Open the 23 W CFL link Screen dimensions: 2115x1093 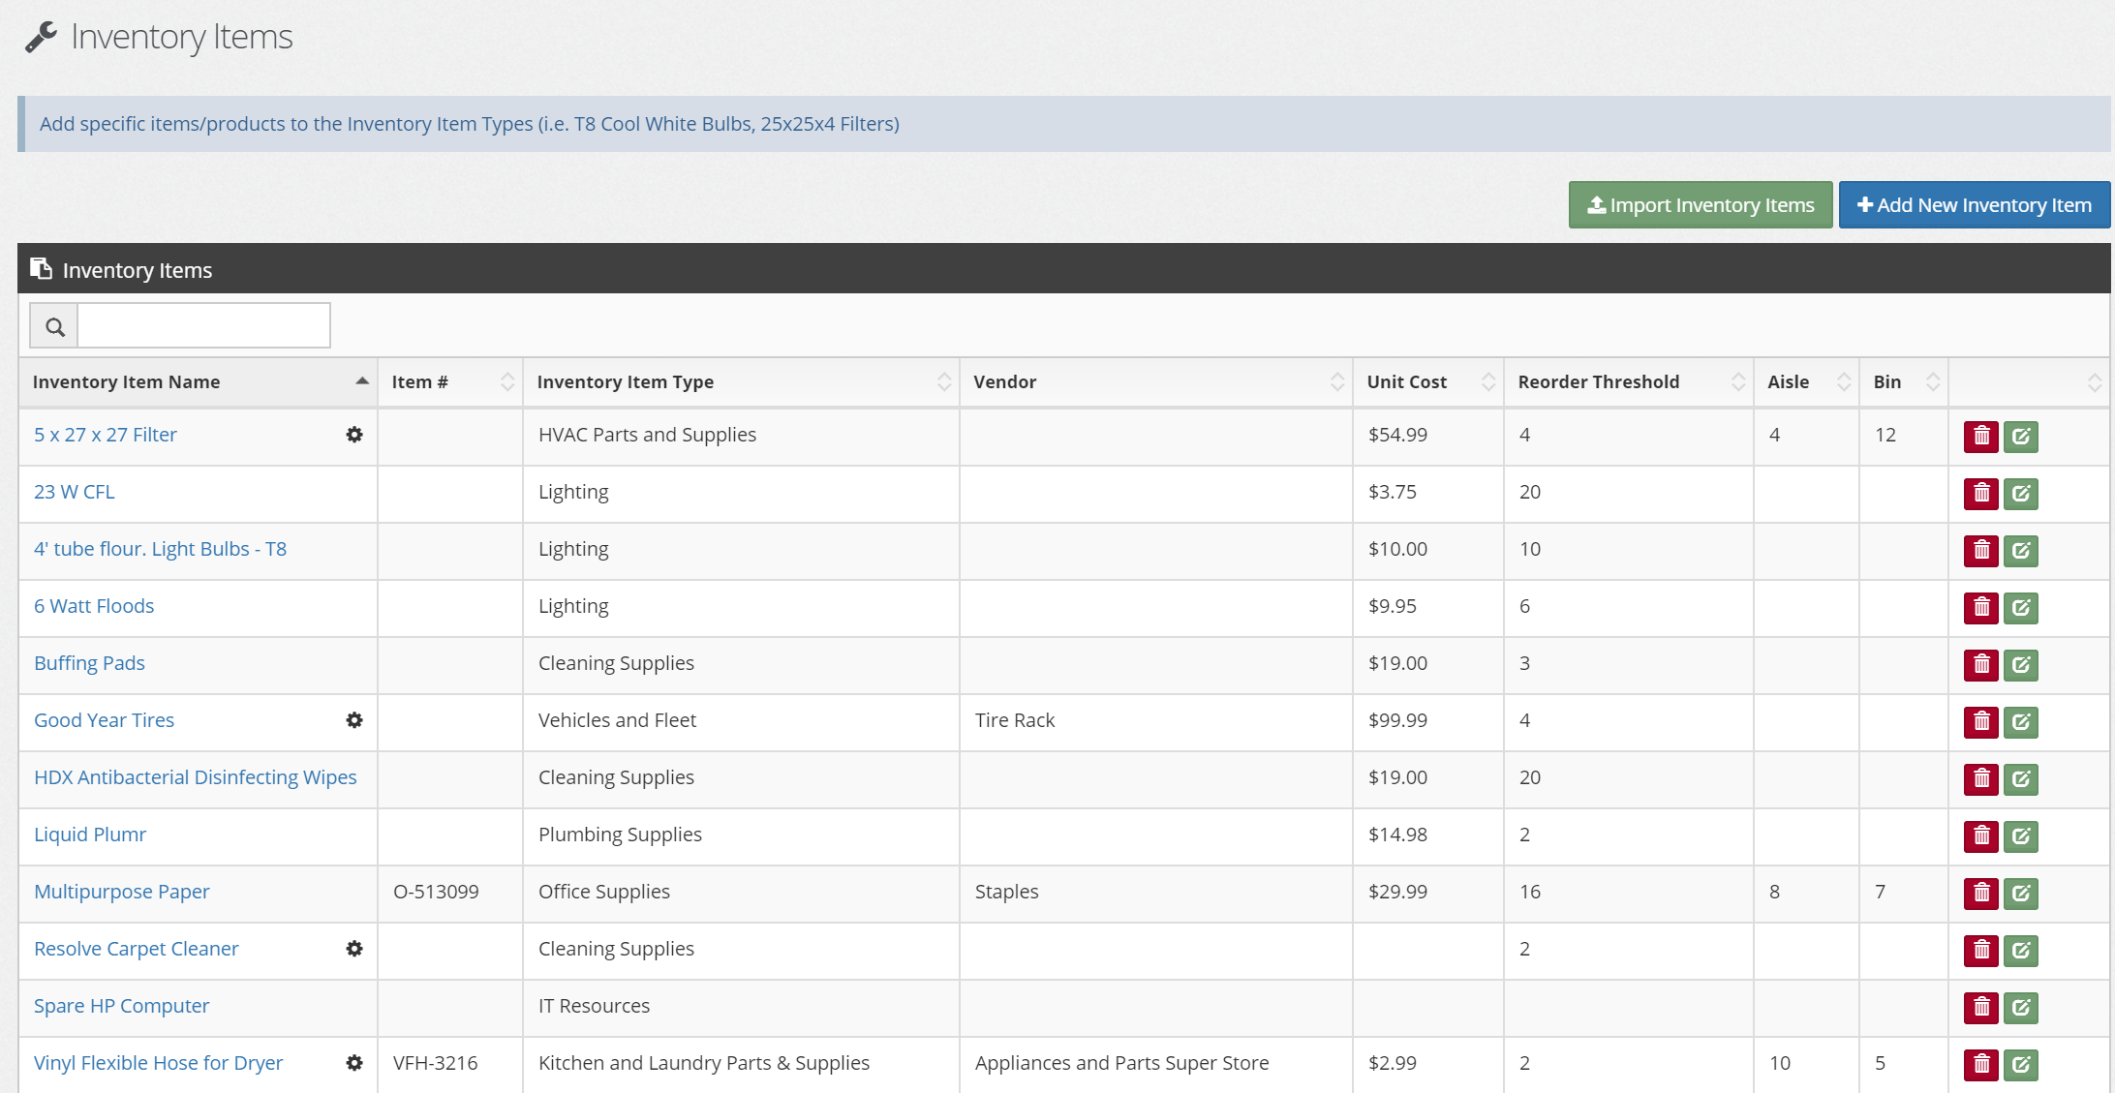tap(75, 492)
